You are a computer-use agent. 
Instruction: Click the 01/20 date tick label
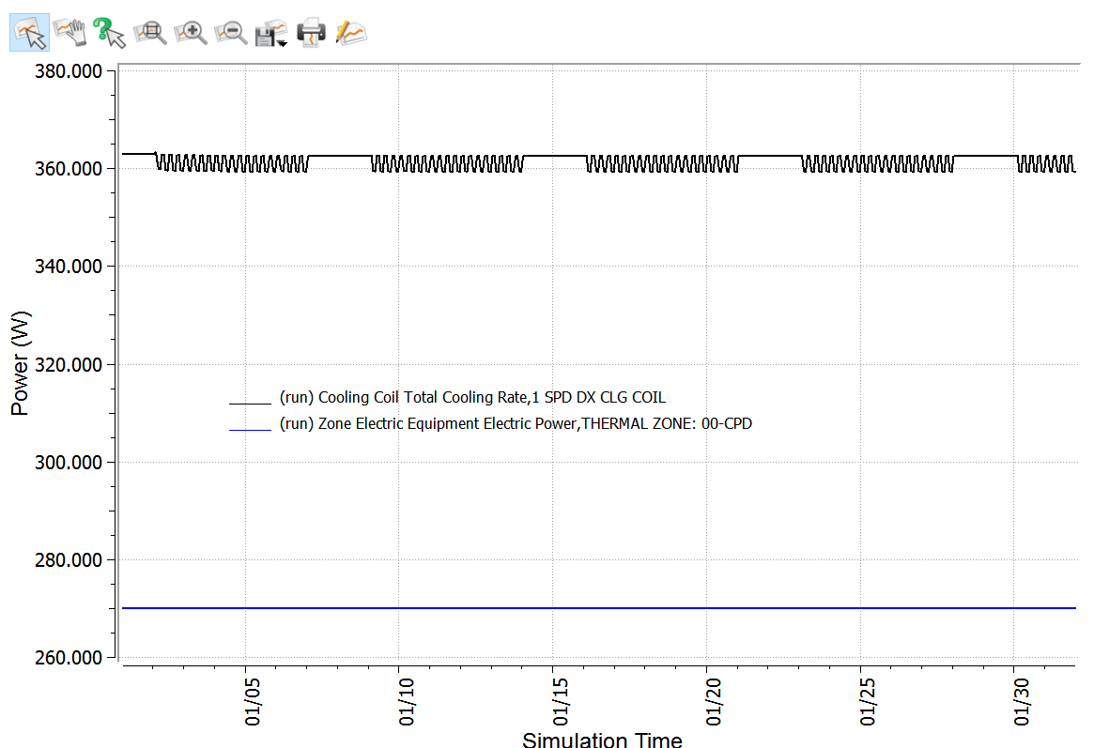(714, 701)
